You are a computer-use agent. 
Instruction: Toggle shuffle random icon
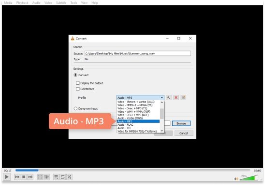tap(69, 177)
